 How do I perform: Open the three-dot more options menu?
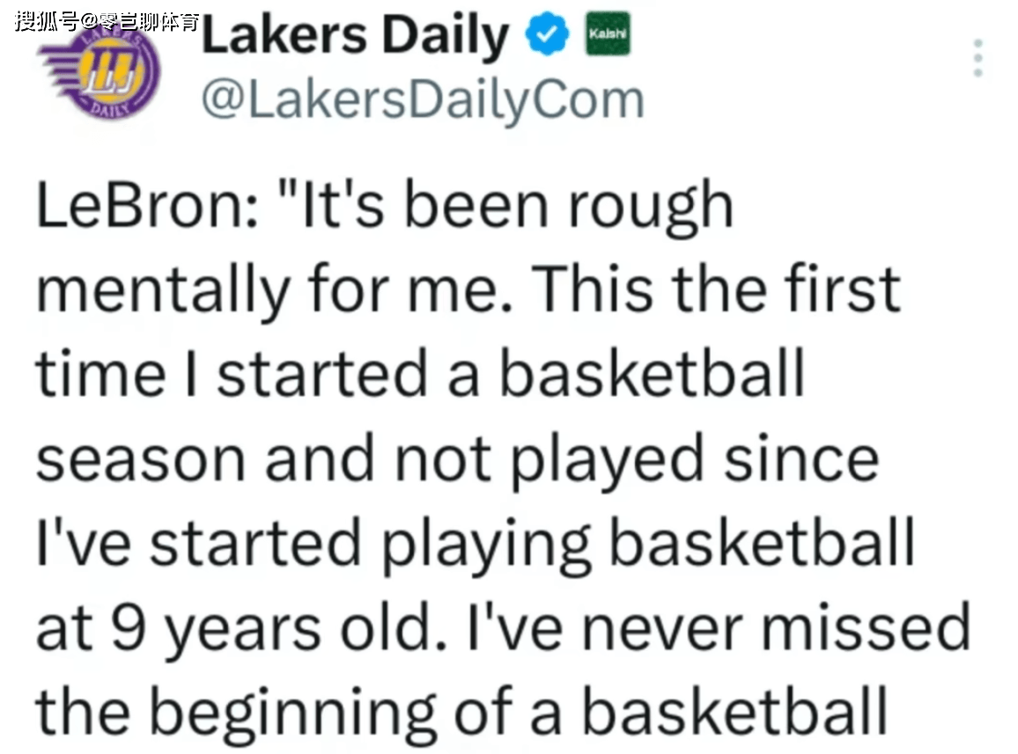977,58
